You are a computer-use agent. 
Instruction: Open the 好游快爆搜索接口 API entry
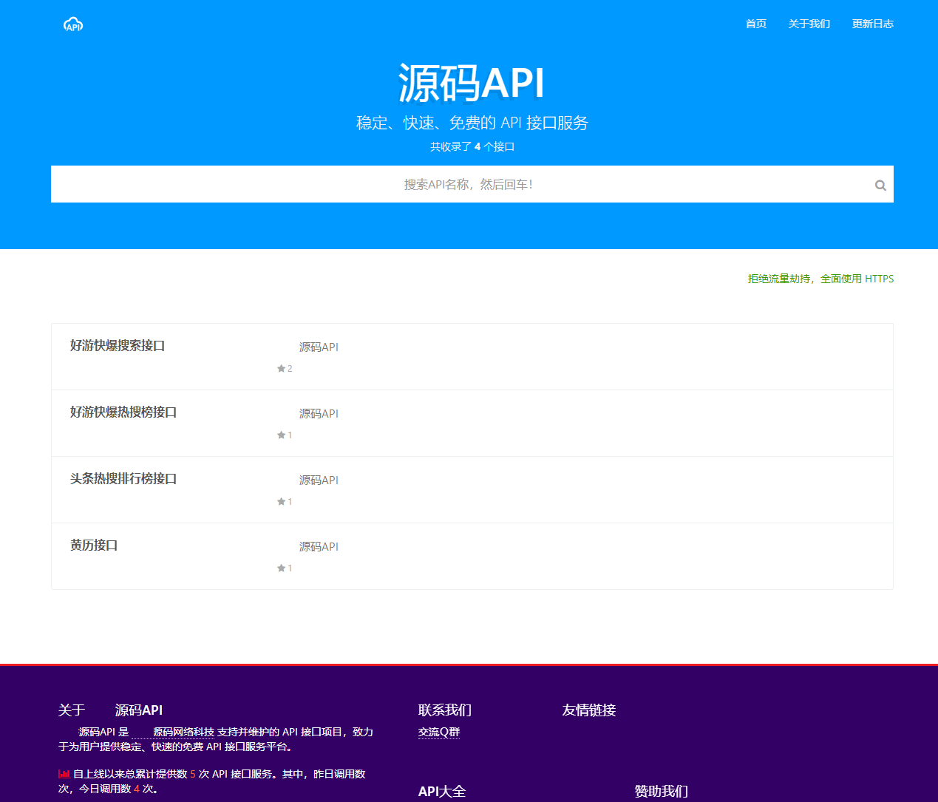pyautogui.click(x=118, y=345)
